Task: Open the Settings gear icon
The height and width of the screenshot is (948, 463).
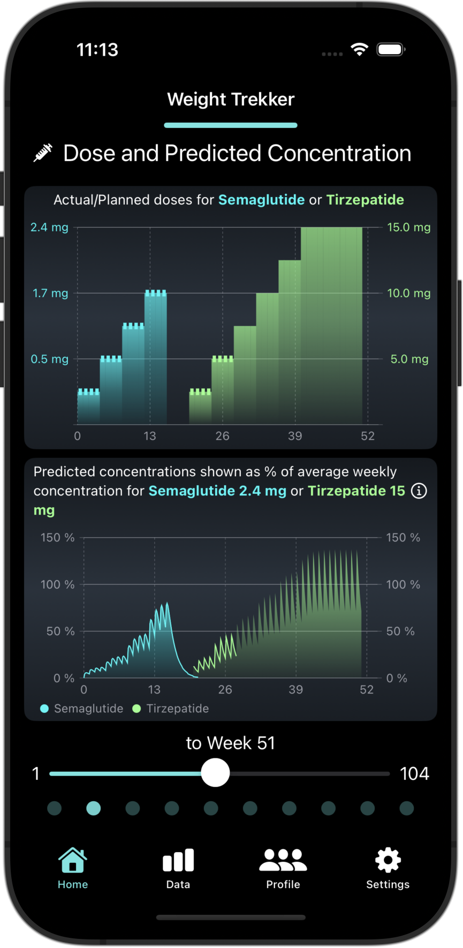Action: click(x=388, y=860)
